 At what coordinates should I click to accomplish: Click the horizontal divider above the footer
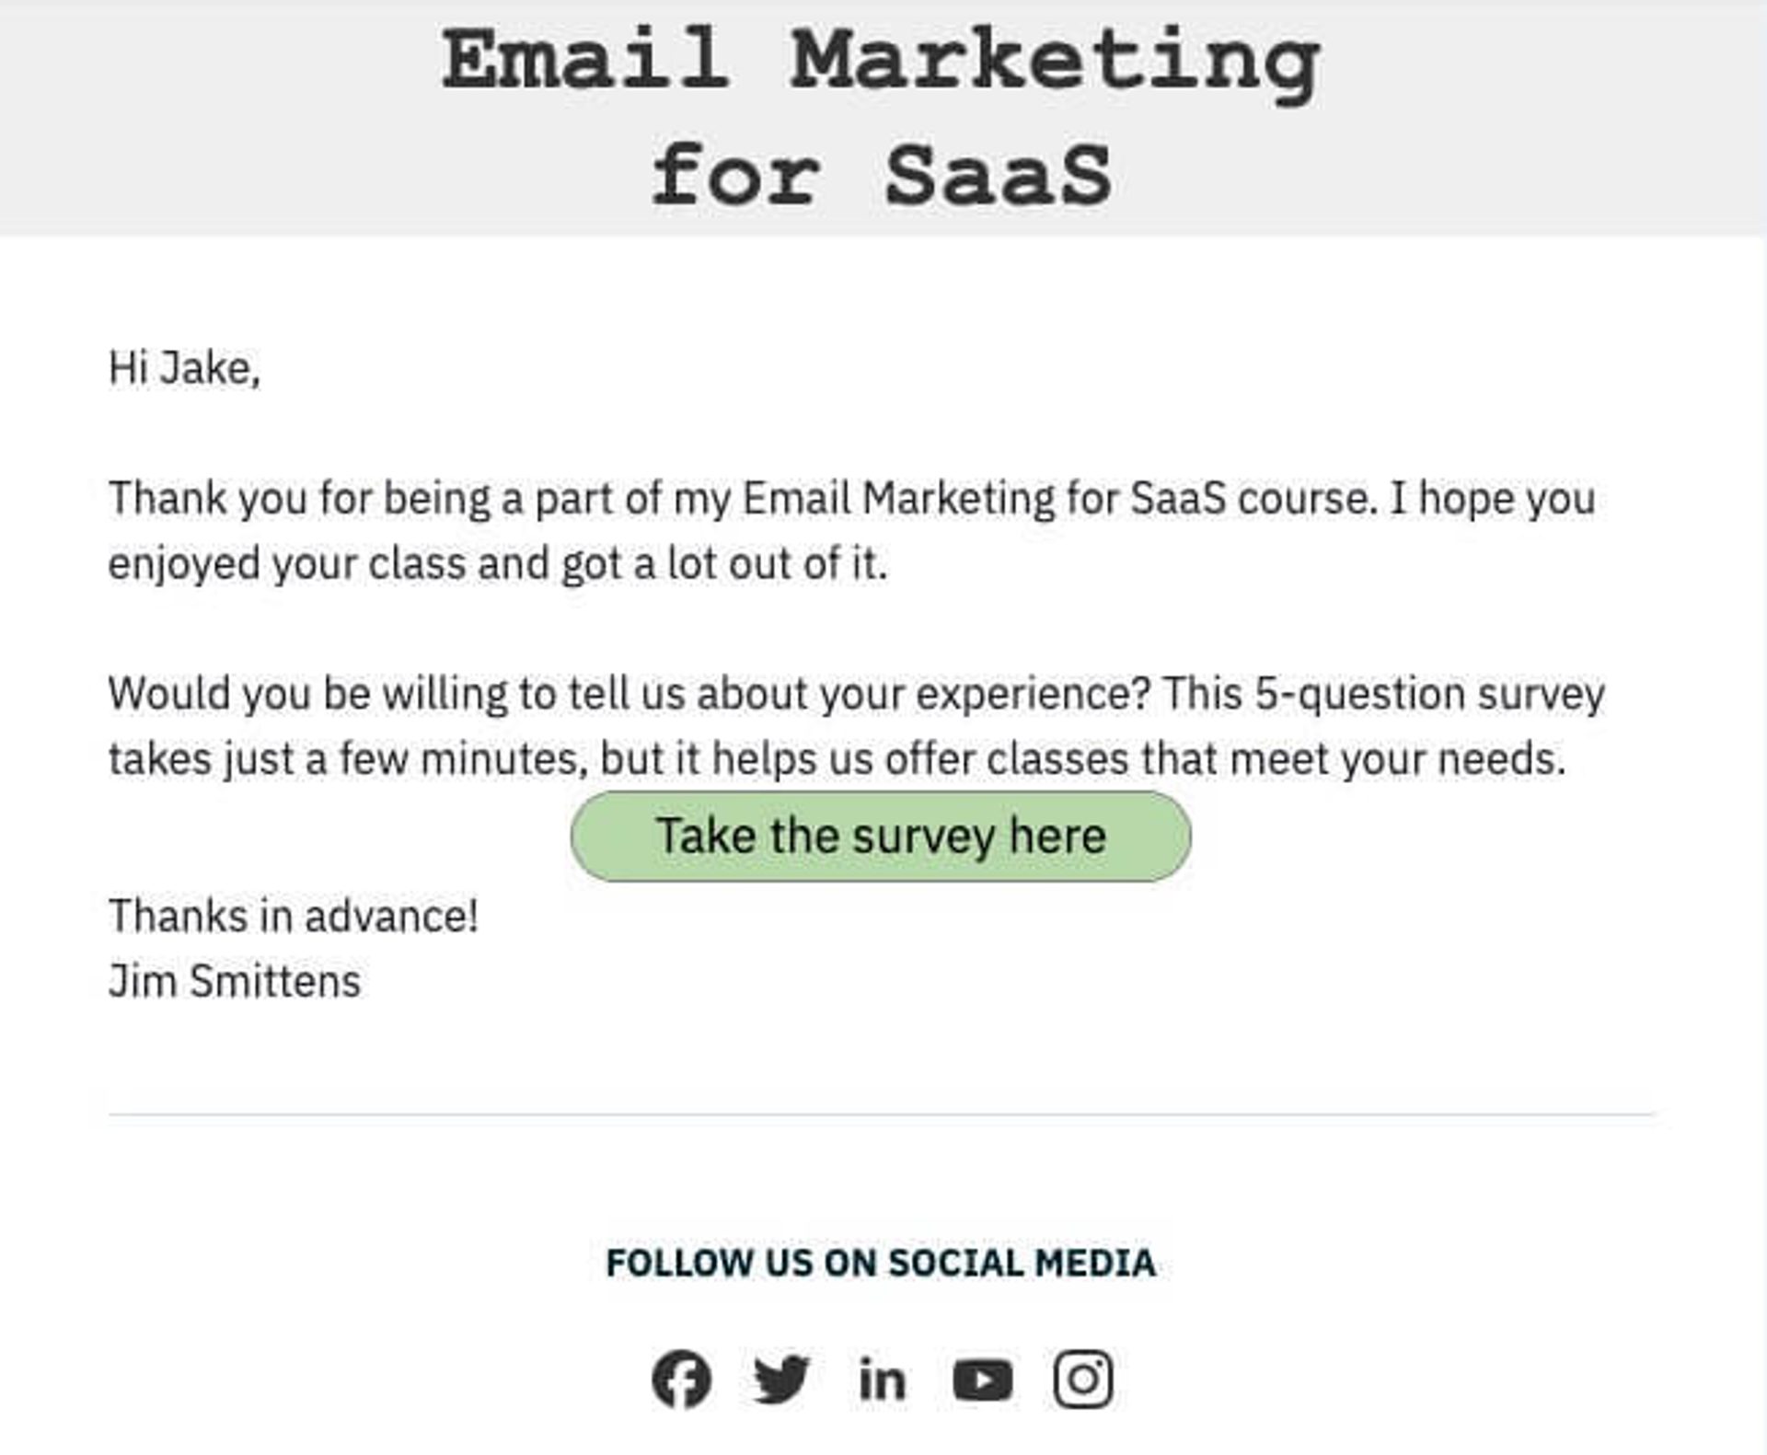click(x=881, y=1114)
